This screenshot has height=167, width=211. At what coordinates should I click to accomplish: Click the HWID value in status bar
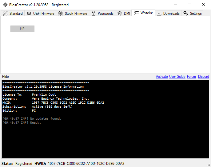tap(86, 164)
